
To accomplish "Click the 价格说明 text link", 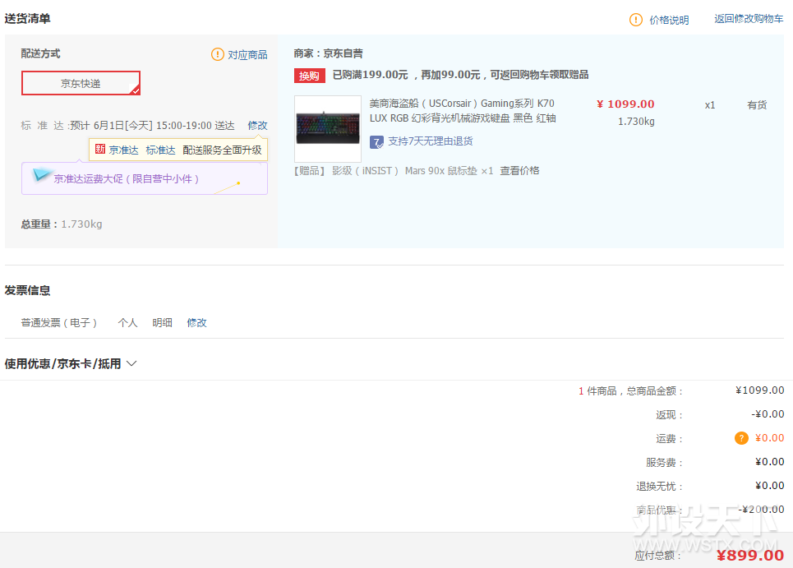I will click(x=669, y=21).
